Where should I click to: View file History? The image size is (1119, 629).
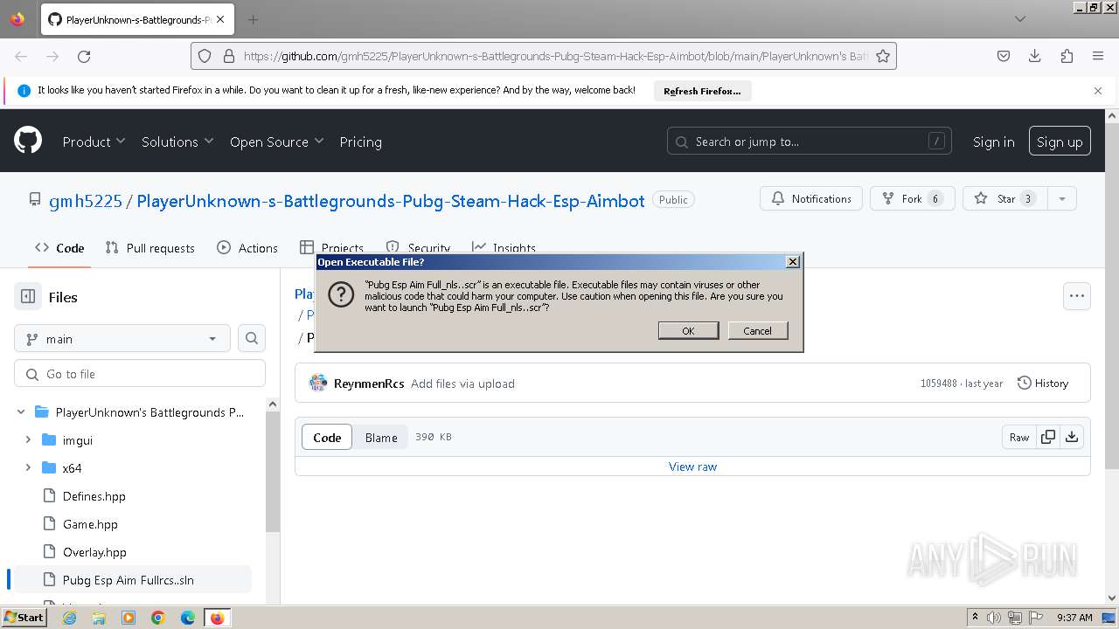coord(1043,384)
